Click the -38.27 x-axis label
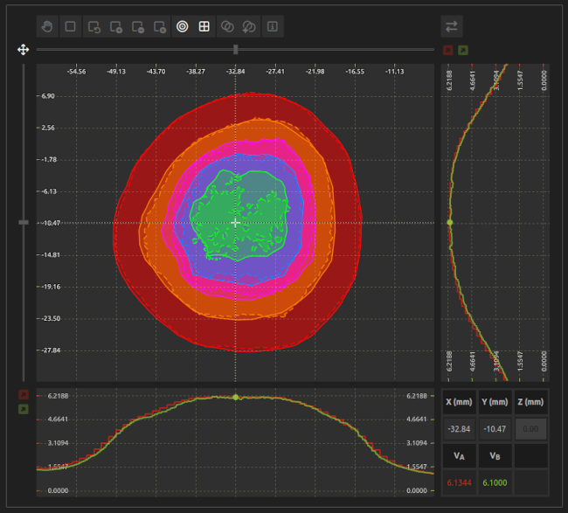This screenshot has width=568, height=513. (x=196, y=72)
